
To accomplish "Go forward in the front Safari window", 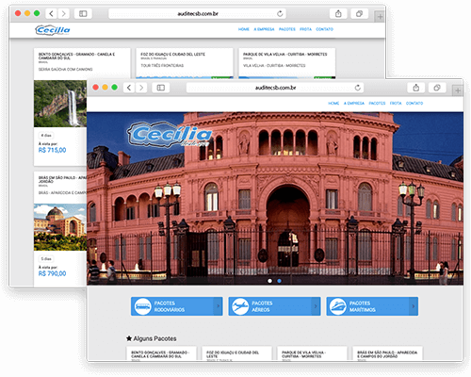I will [x=141, y=88].
